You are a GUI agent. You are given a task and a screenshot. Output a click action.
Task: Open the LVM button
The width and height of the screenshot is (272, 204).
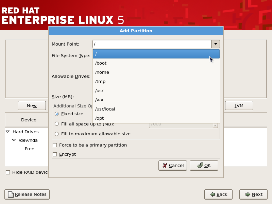click(239, 106)
